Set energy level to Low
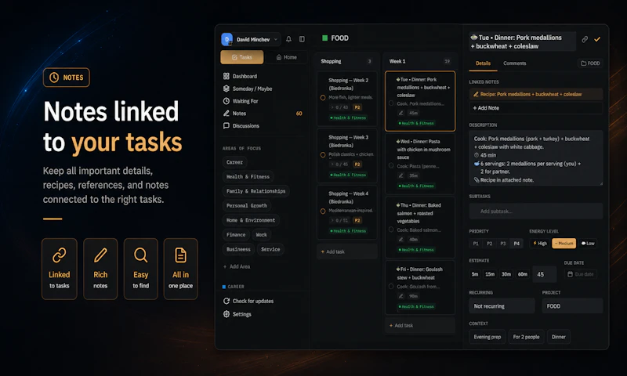 (x=587, y=244)
